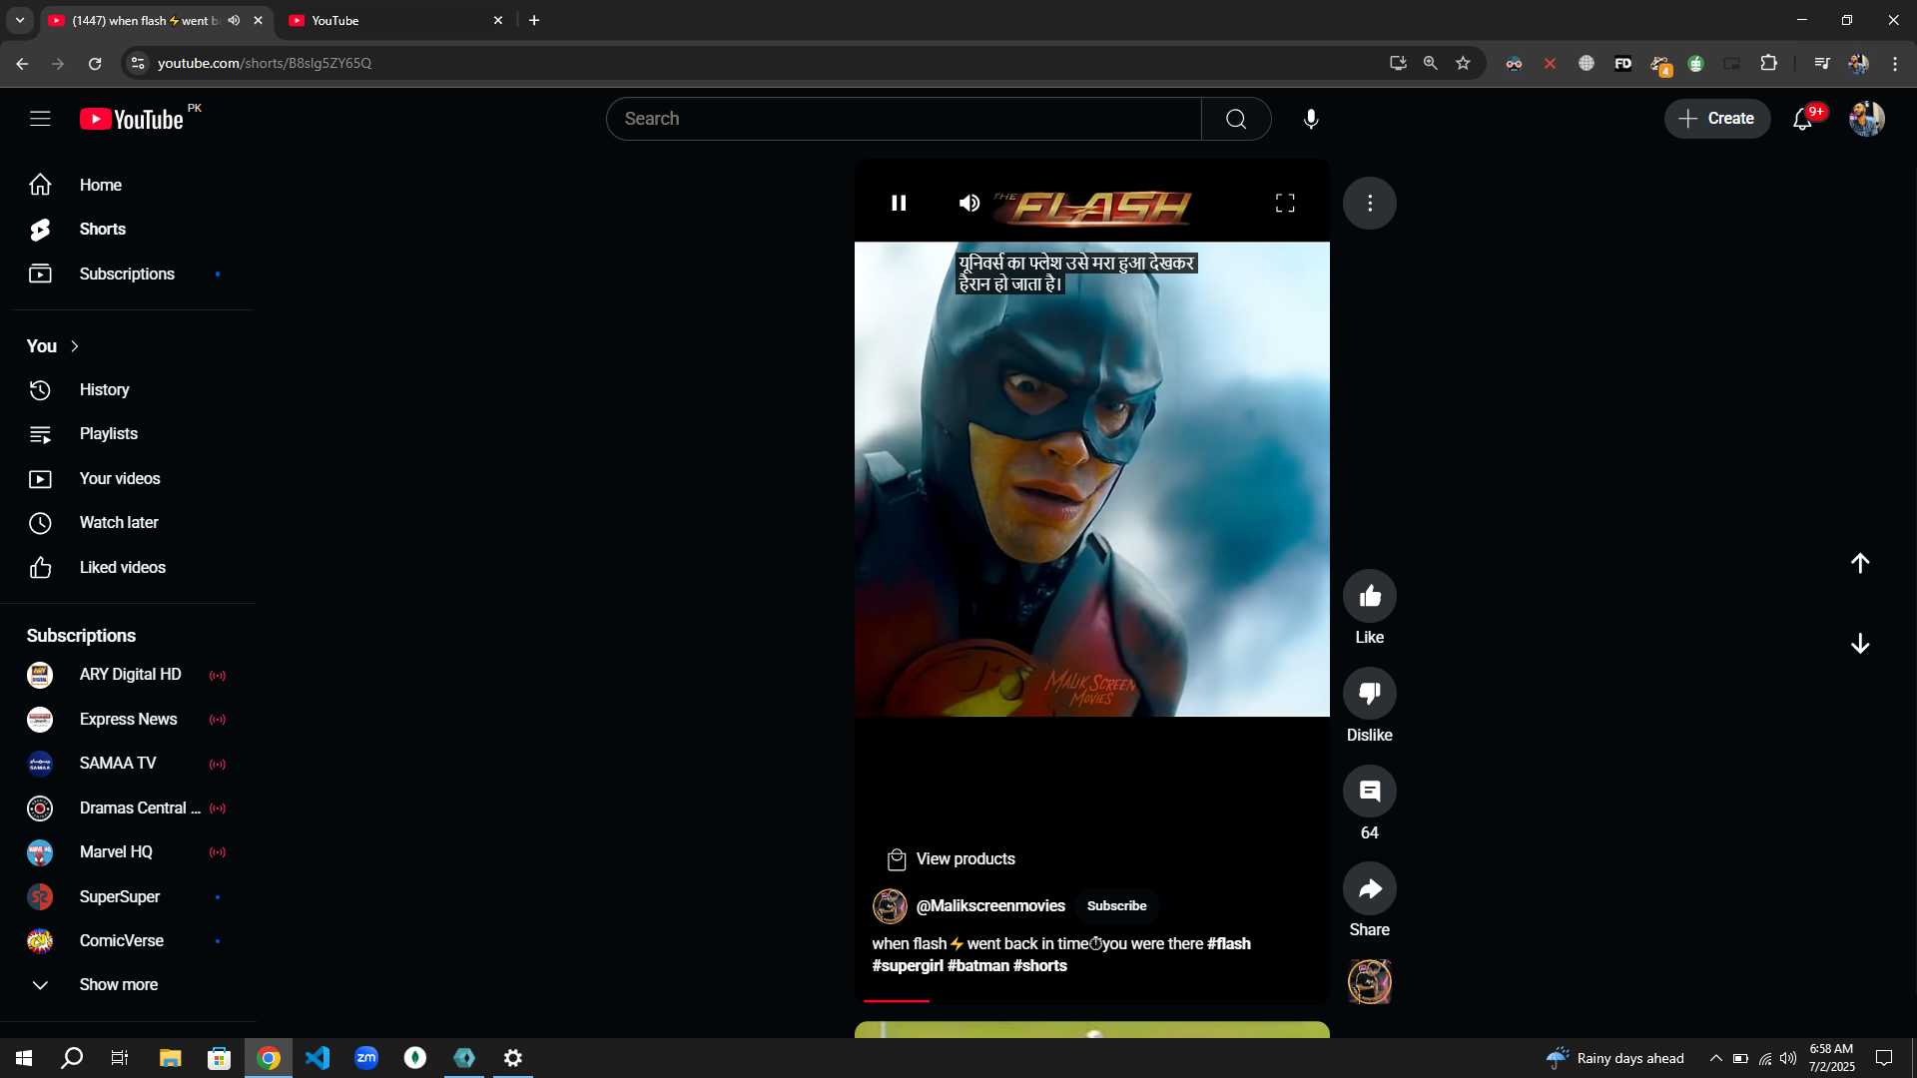Viewport: 1917px width, 1078px height.
Task: Open the hamburger guide menu
Action: (x=40, y=119)
